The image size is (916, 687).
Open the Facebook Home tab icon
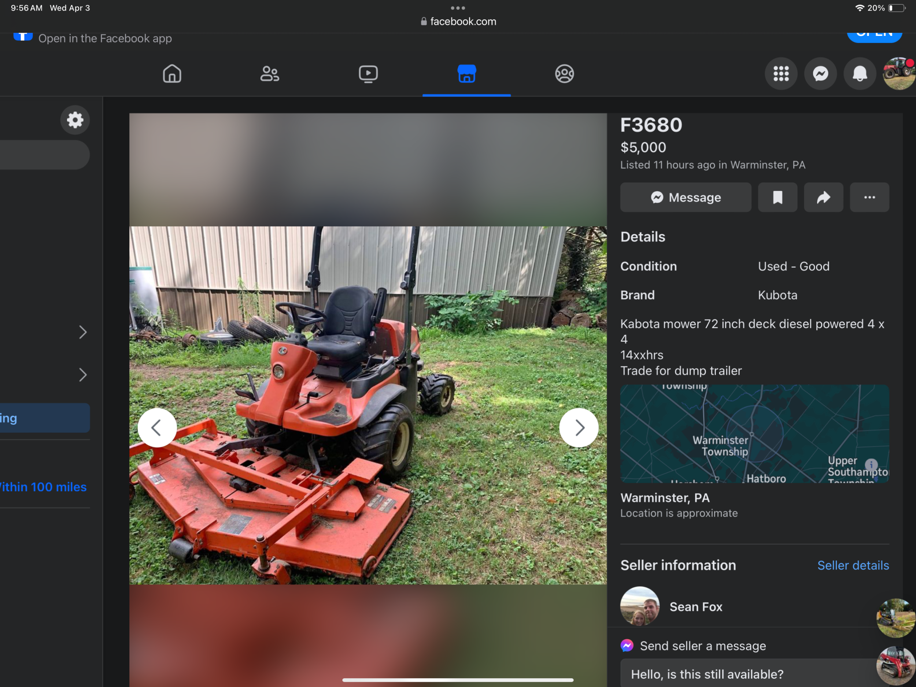point(172,74)
